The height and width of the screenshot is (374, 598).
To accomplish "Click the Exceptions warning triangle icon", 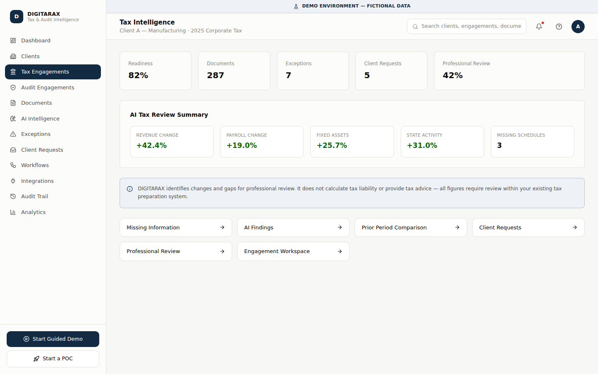I will point(13,134).
